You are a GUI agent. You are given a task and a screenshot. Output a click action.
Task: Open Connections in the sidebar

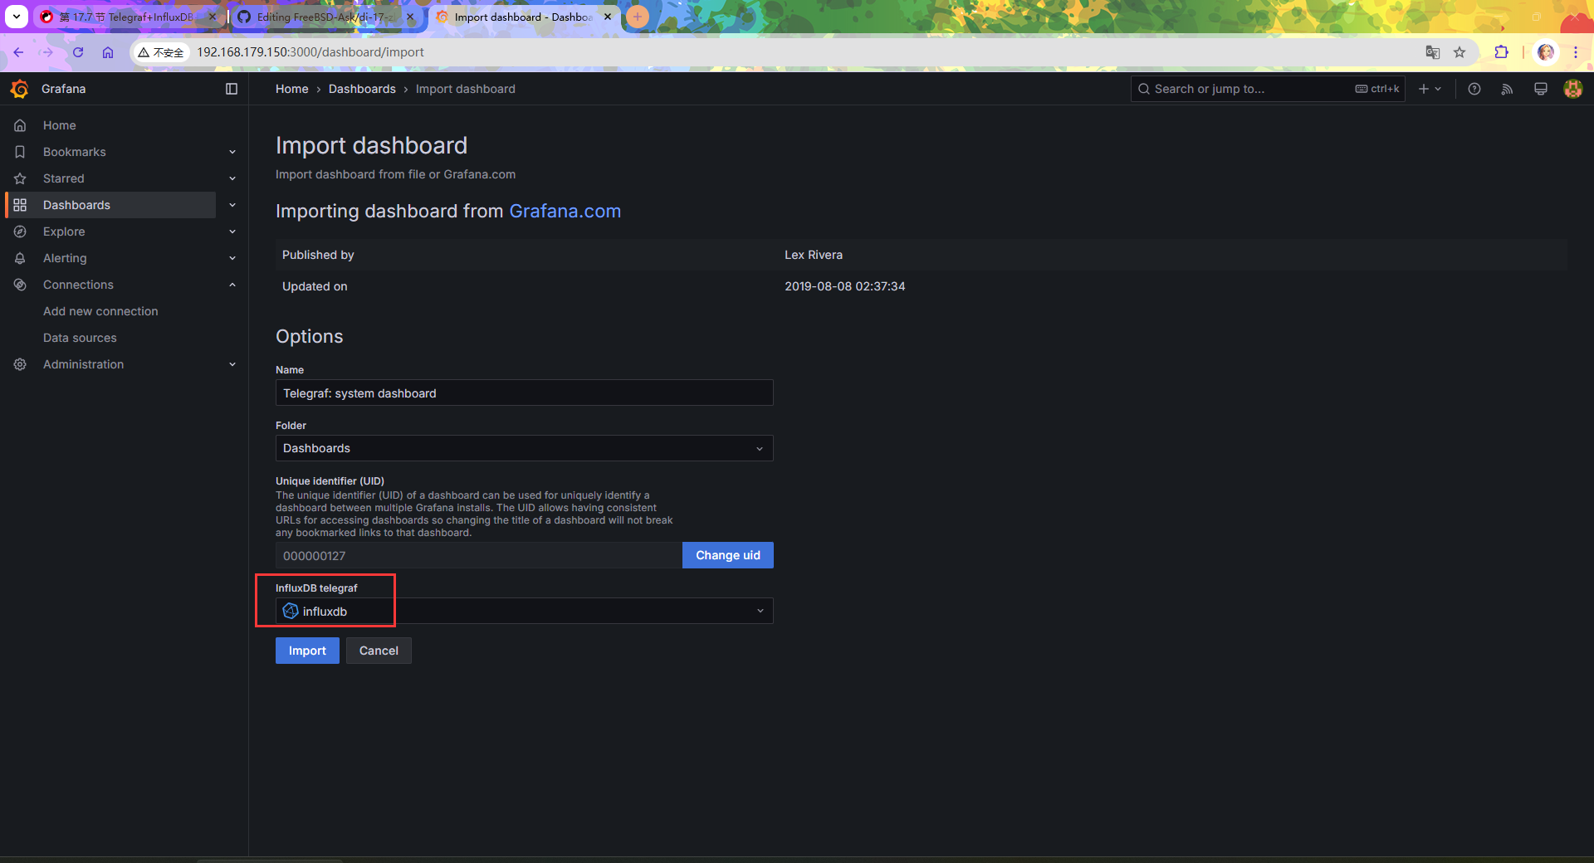(78, 285)
